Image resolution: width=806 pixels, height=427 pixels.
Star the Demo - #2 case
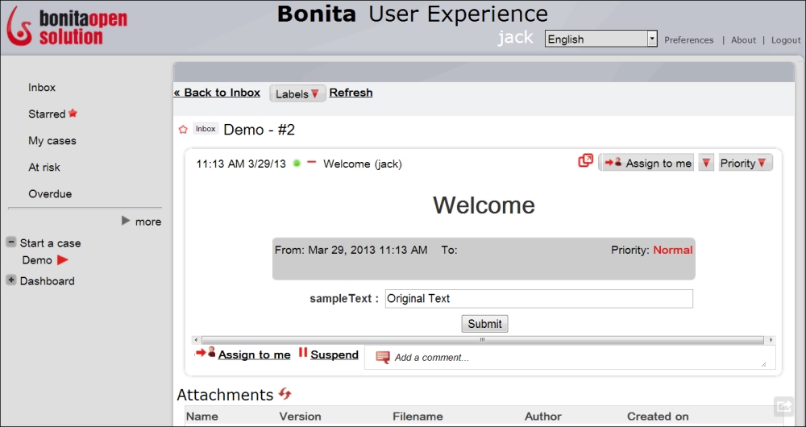point(182,130)
